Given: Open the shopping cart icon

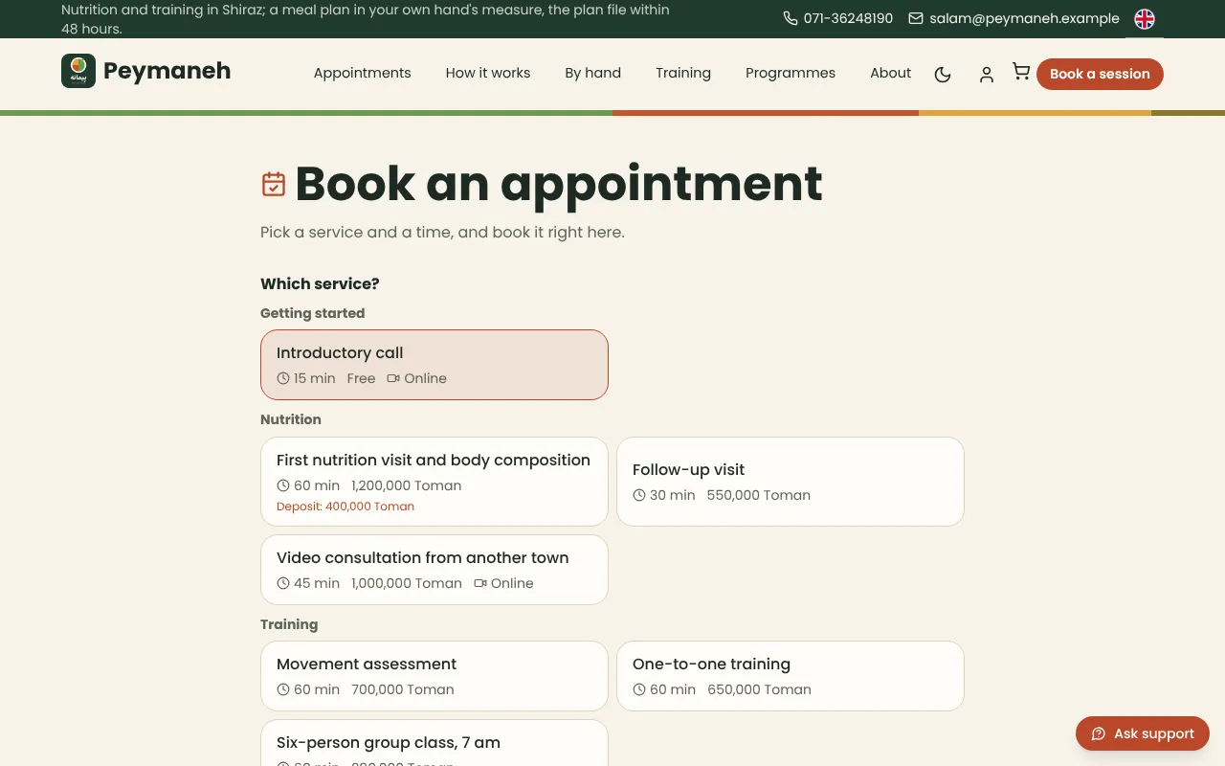Looking at the screenshot, I should (1021, 72).
